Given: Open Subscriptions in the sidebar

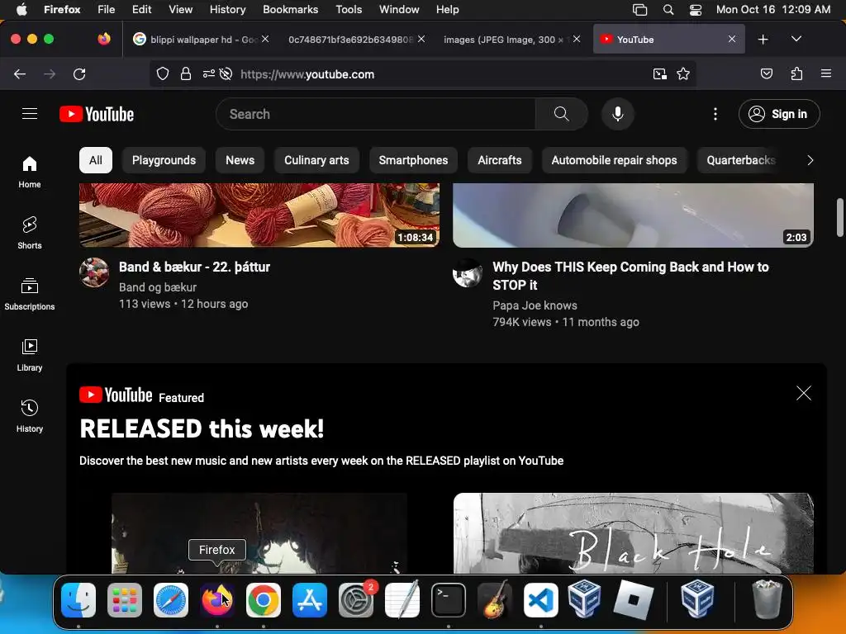Looking at the screenshot, I should click(x=30, y=294).
